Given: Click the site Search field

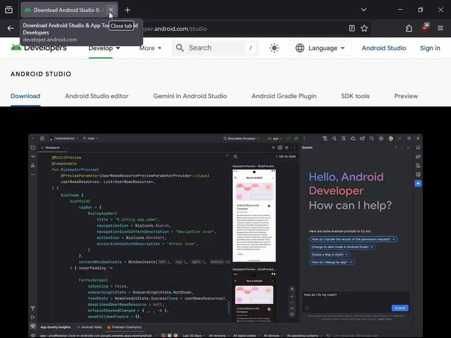Looking at the screenshot, I should 215,48.
